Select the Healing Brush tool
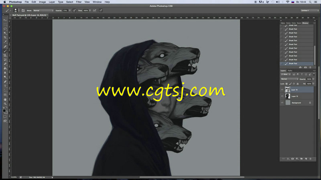This screenshot has height=180, width=321. click(x=5, y=46)
